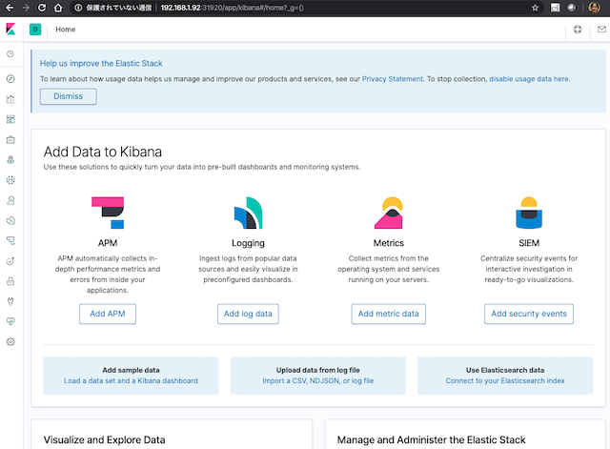Click Connect to your Elasticsearch index
610x449 pixels.
(505, 381)
